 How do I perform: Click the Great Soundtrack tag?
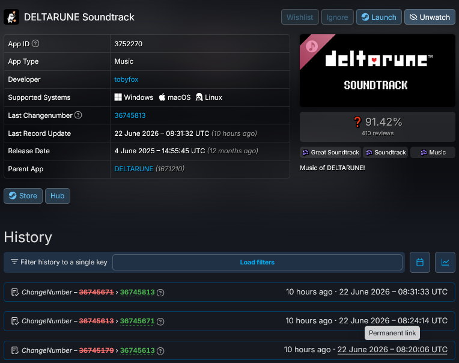(330, 152)
